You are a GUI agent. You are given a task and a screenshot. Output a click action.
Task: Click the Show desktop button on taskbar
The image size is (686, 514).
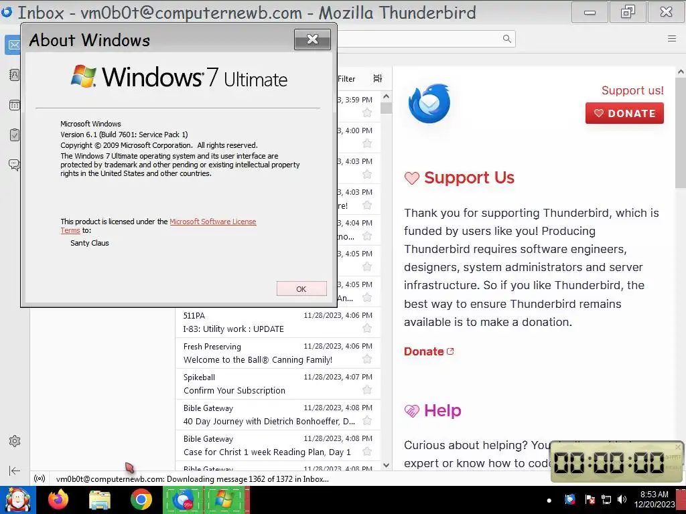point(682,500)
